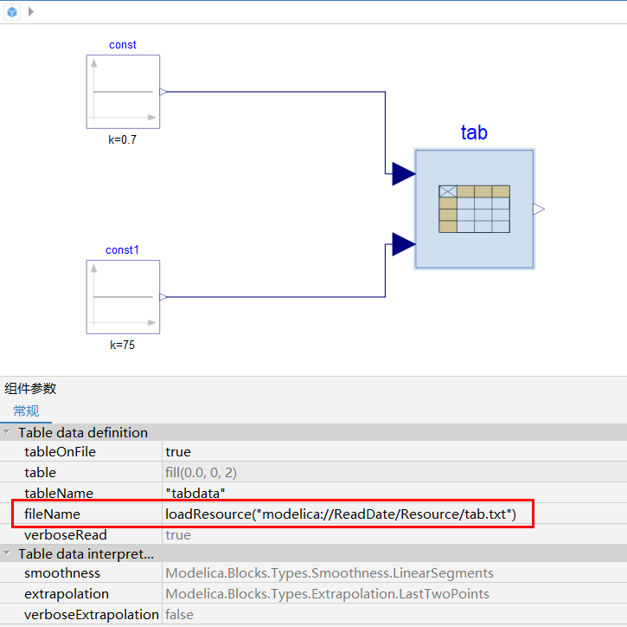Click the output port of tab block
Viewport: 627px width, 627px height.
[x=539, y=209]
